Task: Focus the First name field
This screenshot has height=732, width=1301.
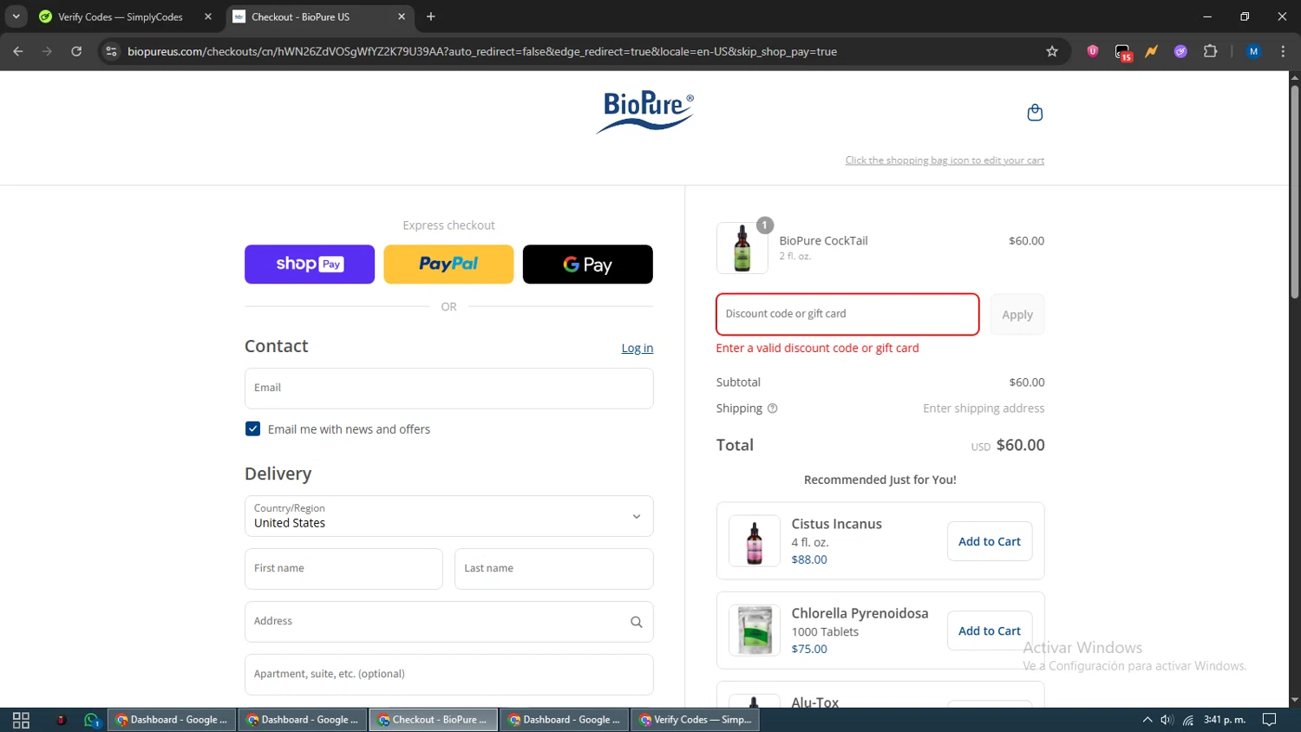Action: (x=343, y=569)
